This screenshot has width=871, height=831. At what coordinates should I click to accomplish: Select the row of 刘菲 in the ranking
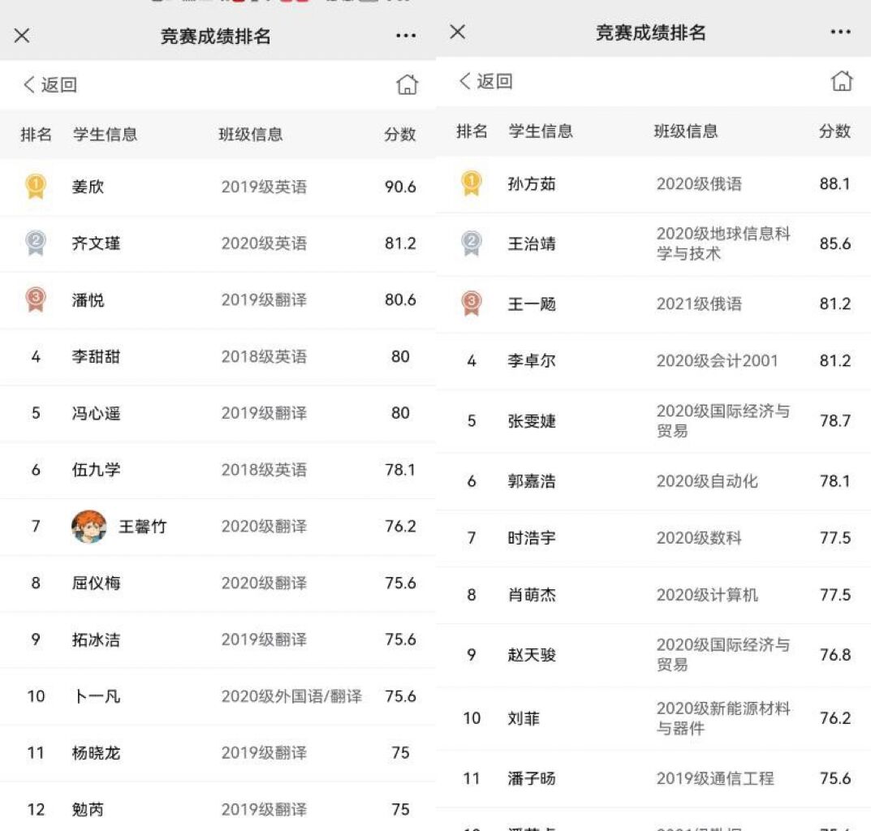[x=641, y=718]
